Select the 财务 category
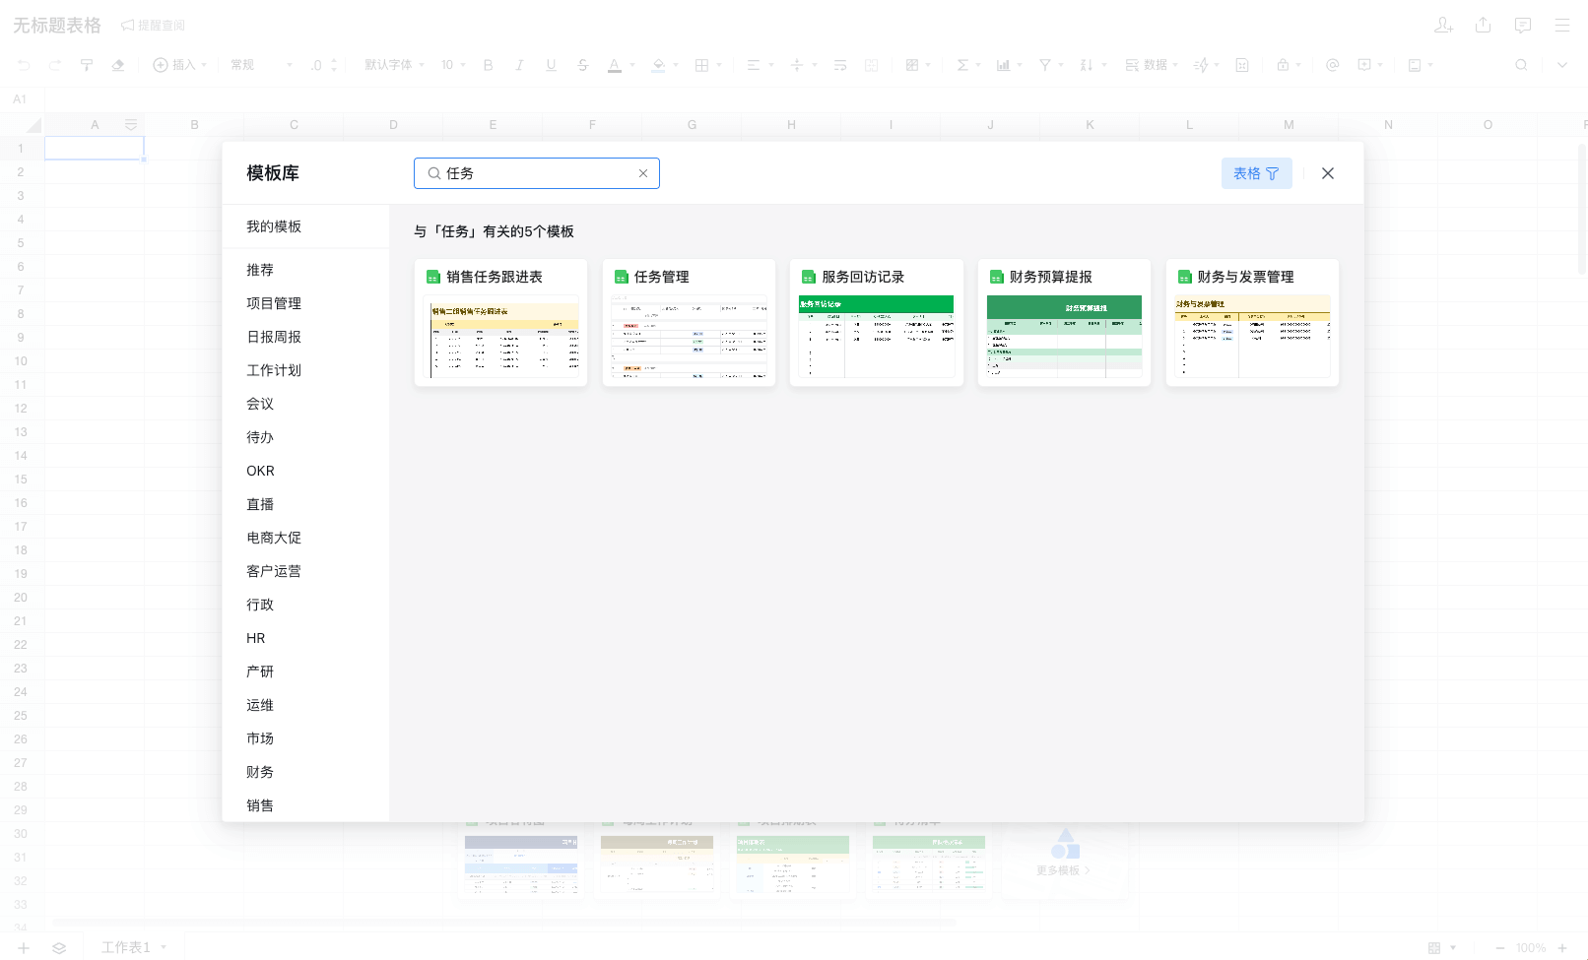Viewport: 1588px width, 960px height. pyautogui.click(x=260, y=772)
